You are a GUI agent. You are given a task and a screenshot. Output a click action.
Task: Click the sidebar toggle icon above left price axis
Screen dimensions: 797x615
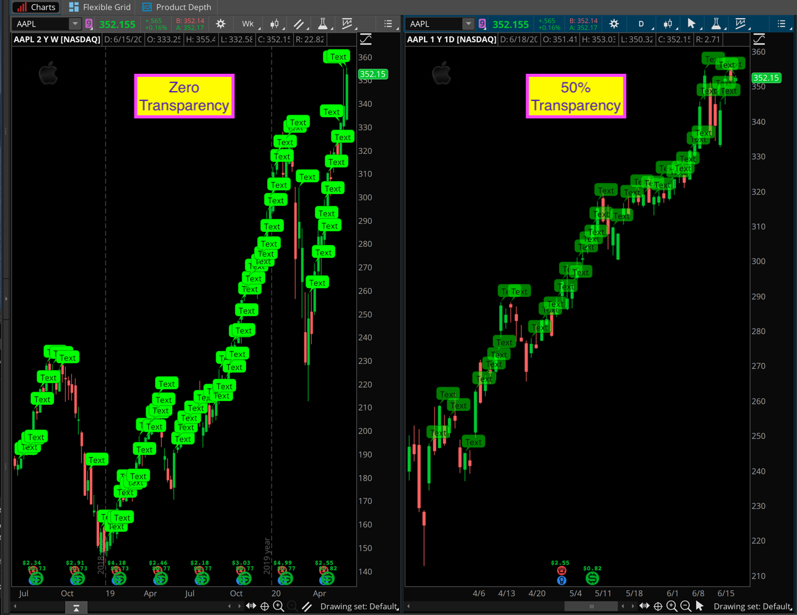click(x=366, y=40)
